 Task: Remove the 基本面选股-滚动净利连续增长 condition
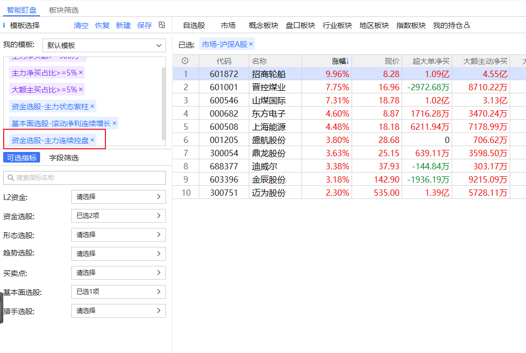point(114,123)
